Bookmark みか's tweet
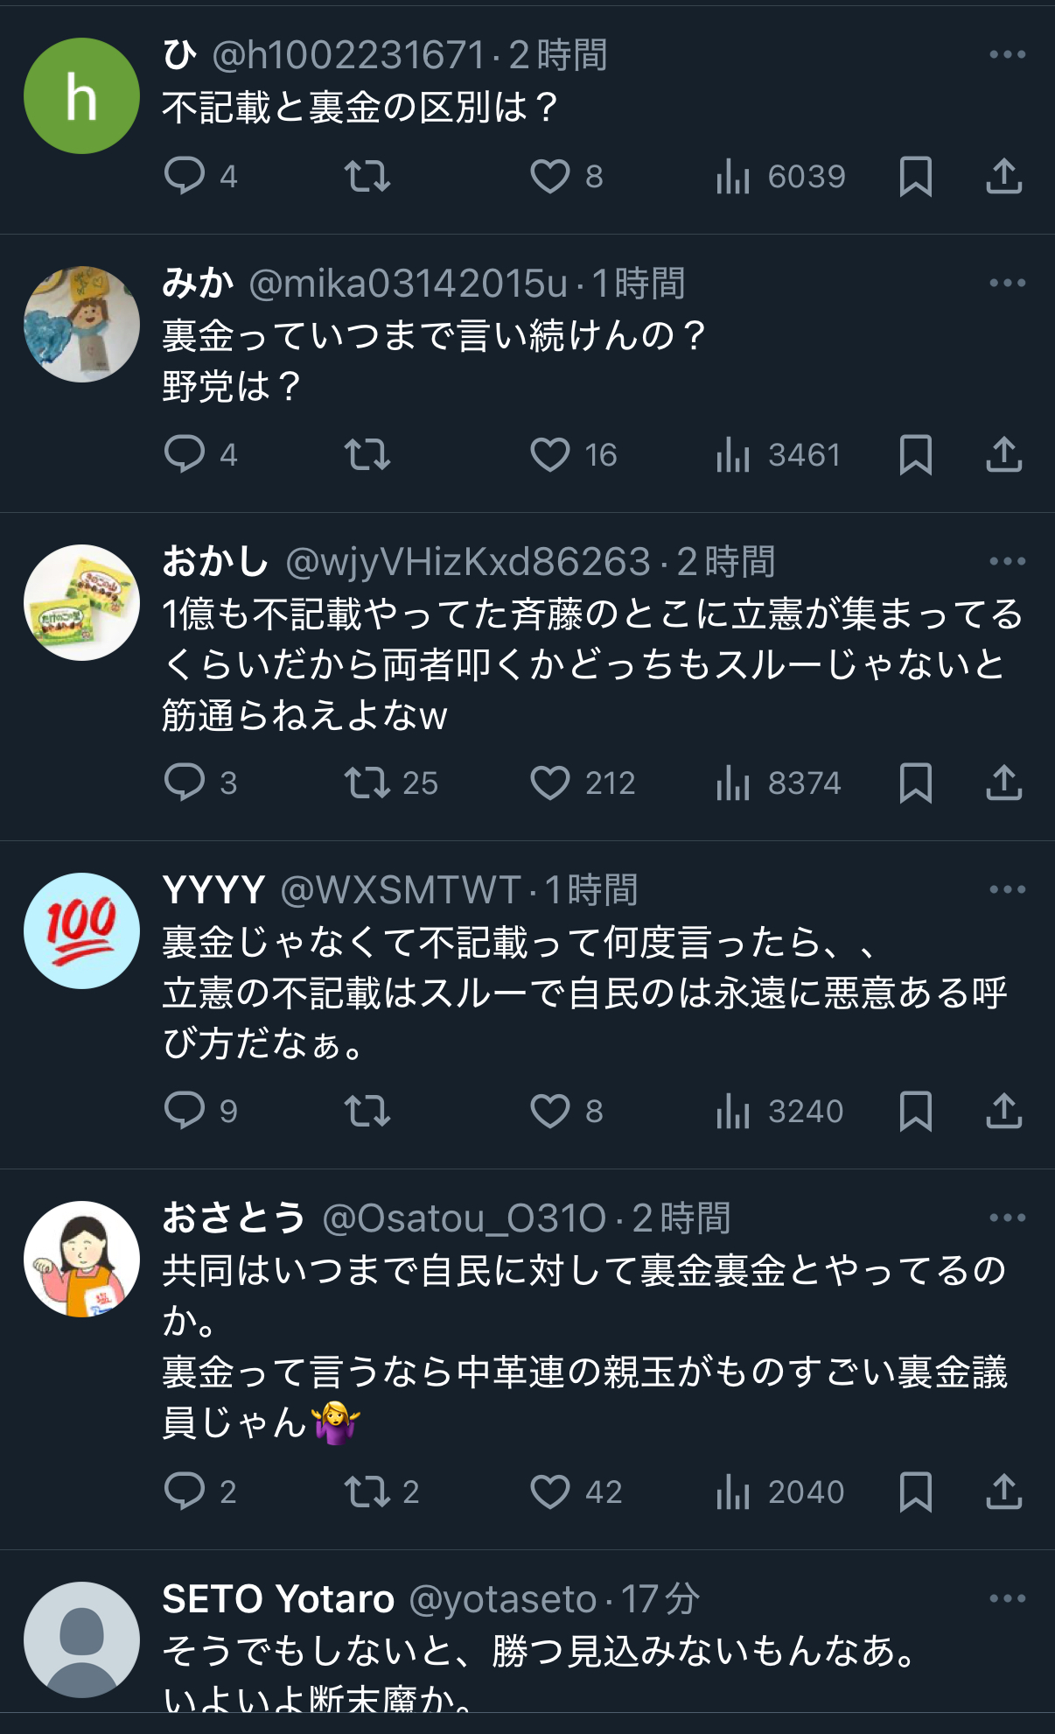1055x1734 pixels. (916, 454)
